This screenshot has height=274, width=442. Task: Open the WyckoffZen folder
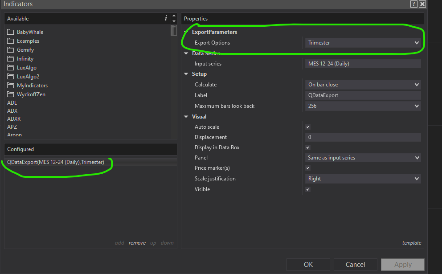pyautogui.click(x=31, y=94)
